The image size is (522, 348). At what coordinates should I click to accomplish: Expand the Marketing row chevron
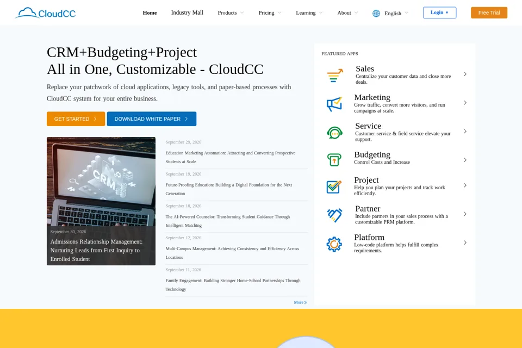pos(465,103)
